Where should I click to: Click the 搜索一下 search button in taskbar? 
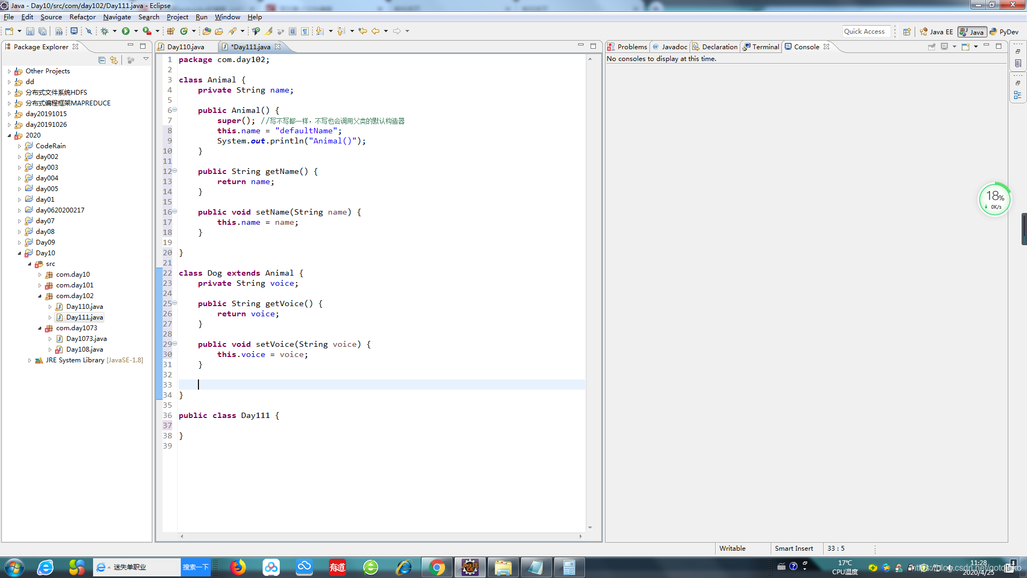[x=195, y=567]
